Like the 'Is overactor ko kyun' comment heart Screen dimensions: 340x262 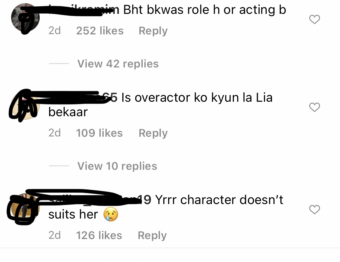314,107
